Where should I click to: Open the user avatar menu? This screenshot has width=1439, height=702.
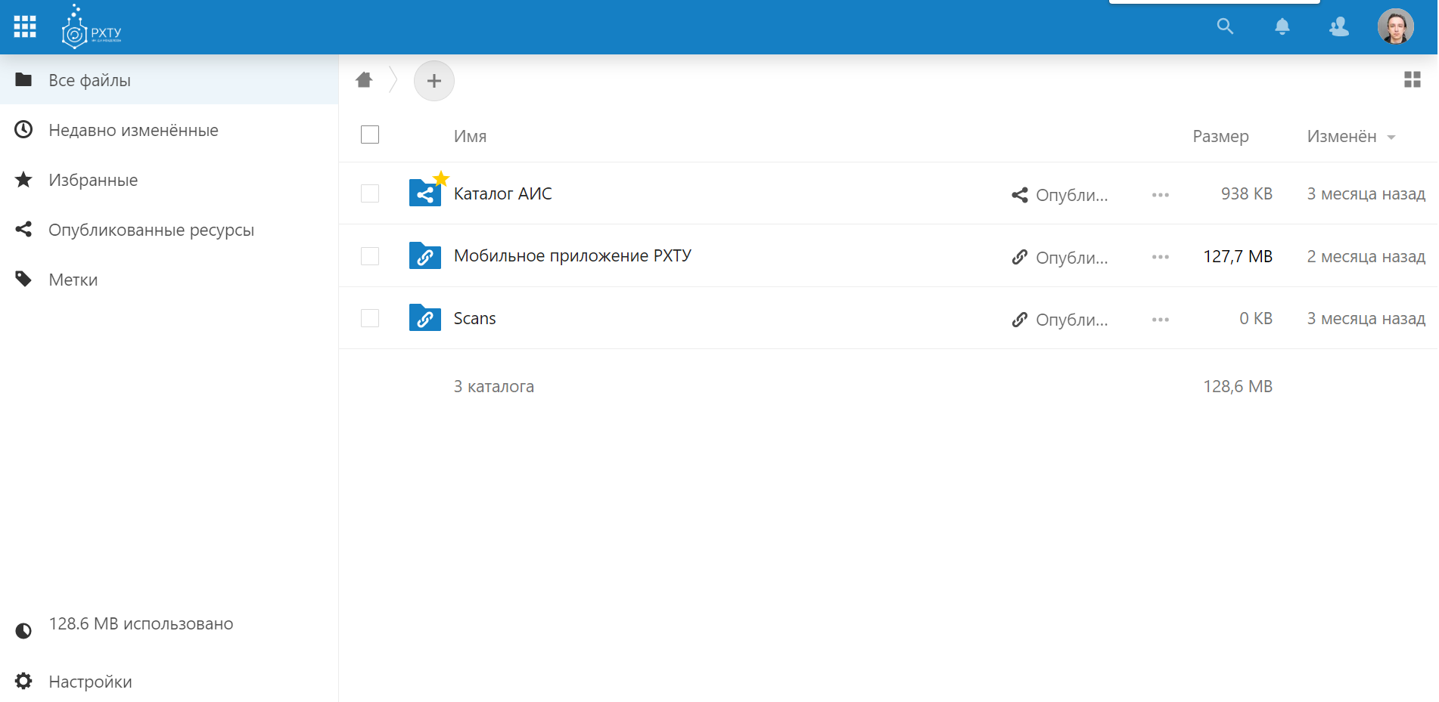pyautogui.click(x=1395, y=26)
